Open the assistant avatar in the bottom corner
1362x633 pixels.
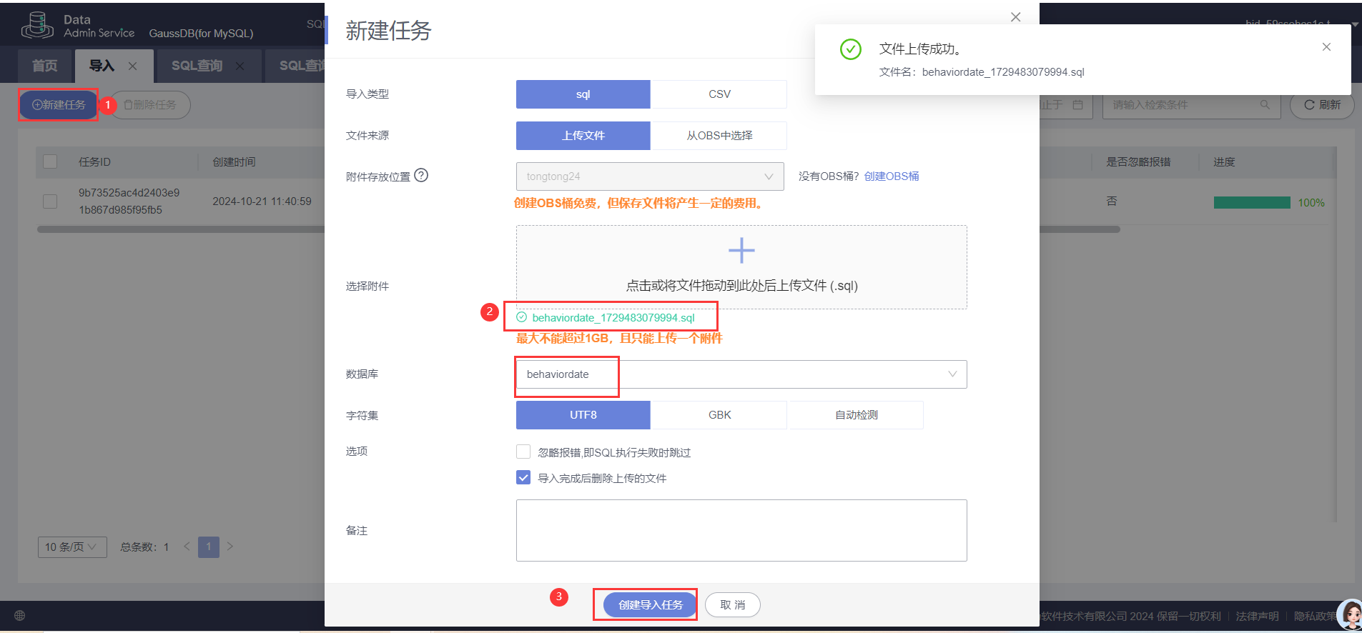[x=1351, y=614]
